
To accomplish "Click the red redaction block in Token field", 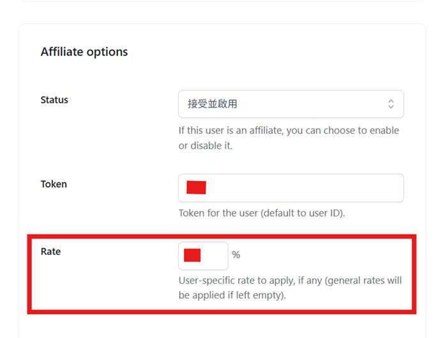I will coord(196,187).
